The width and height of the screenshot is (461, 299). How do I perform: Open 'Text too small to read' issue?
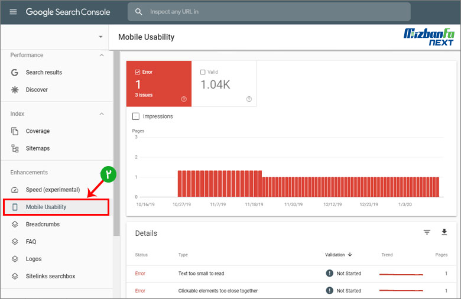[201, 274]
